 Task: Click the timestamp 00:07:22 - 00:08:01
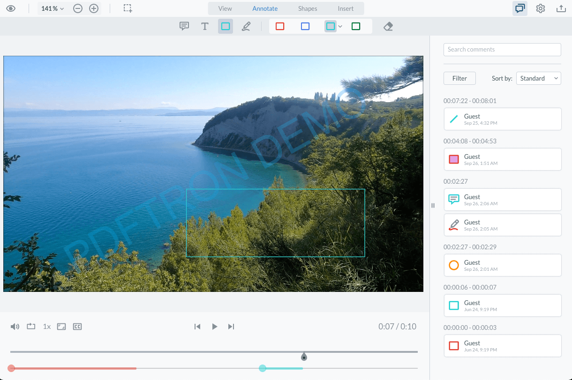click(x=470, y=101)
